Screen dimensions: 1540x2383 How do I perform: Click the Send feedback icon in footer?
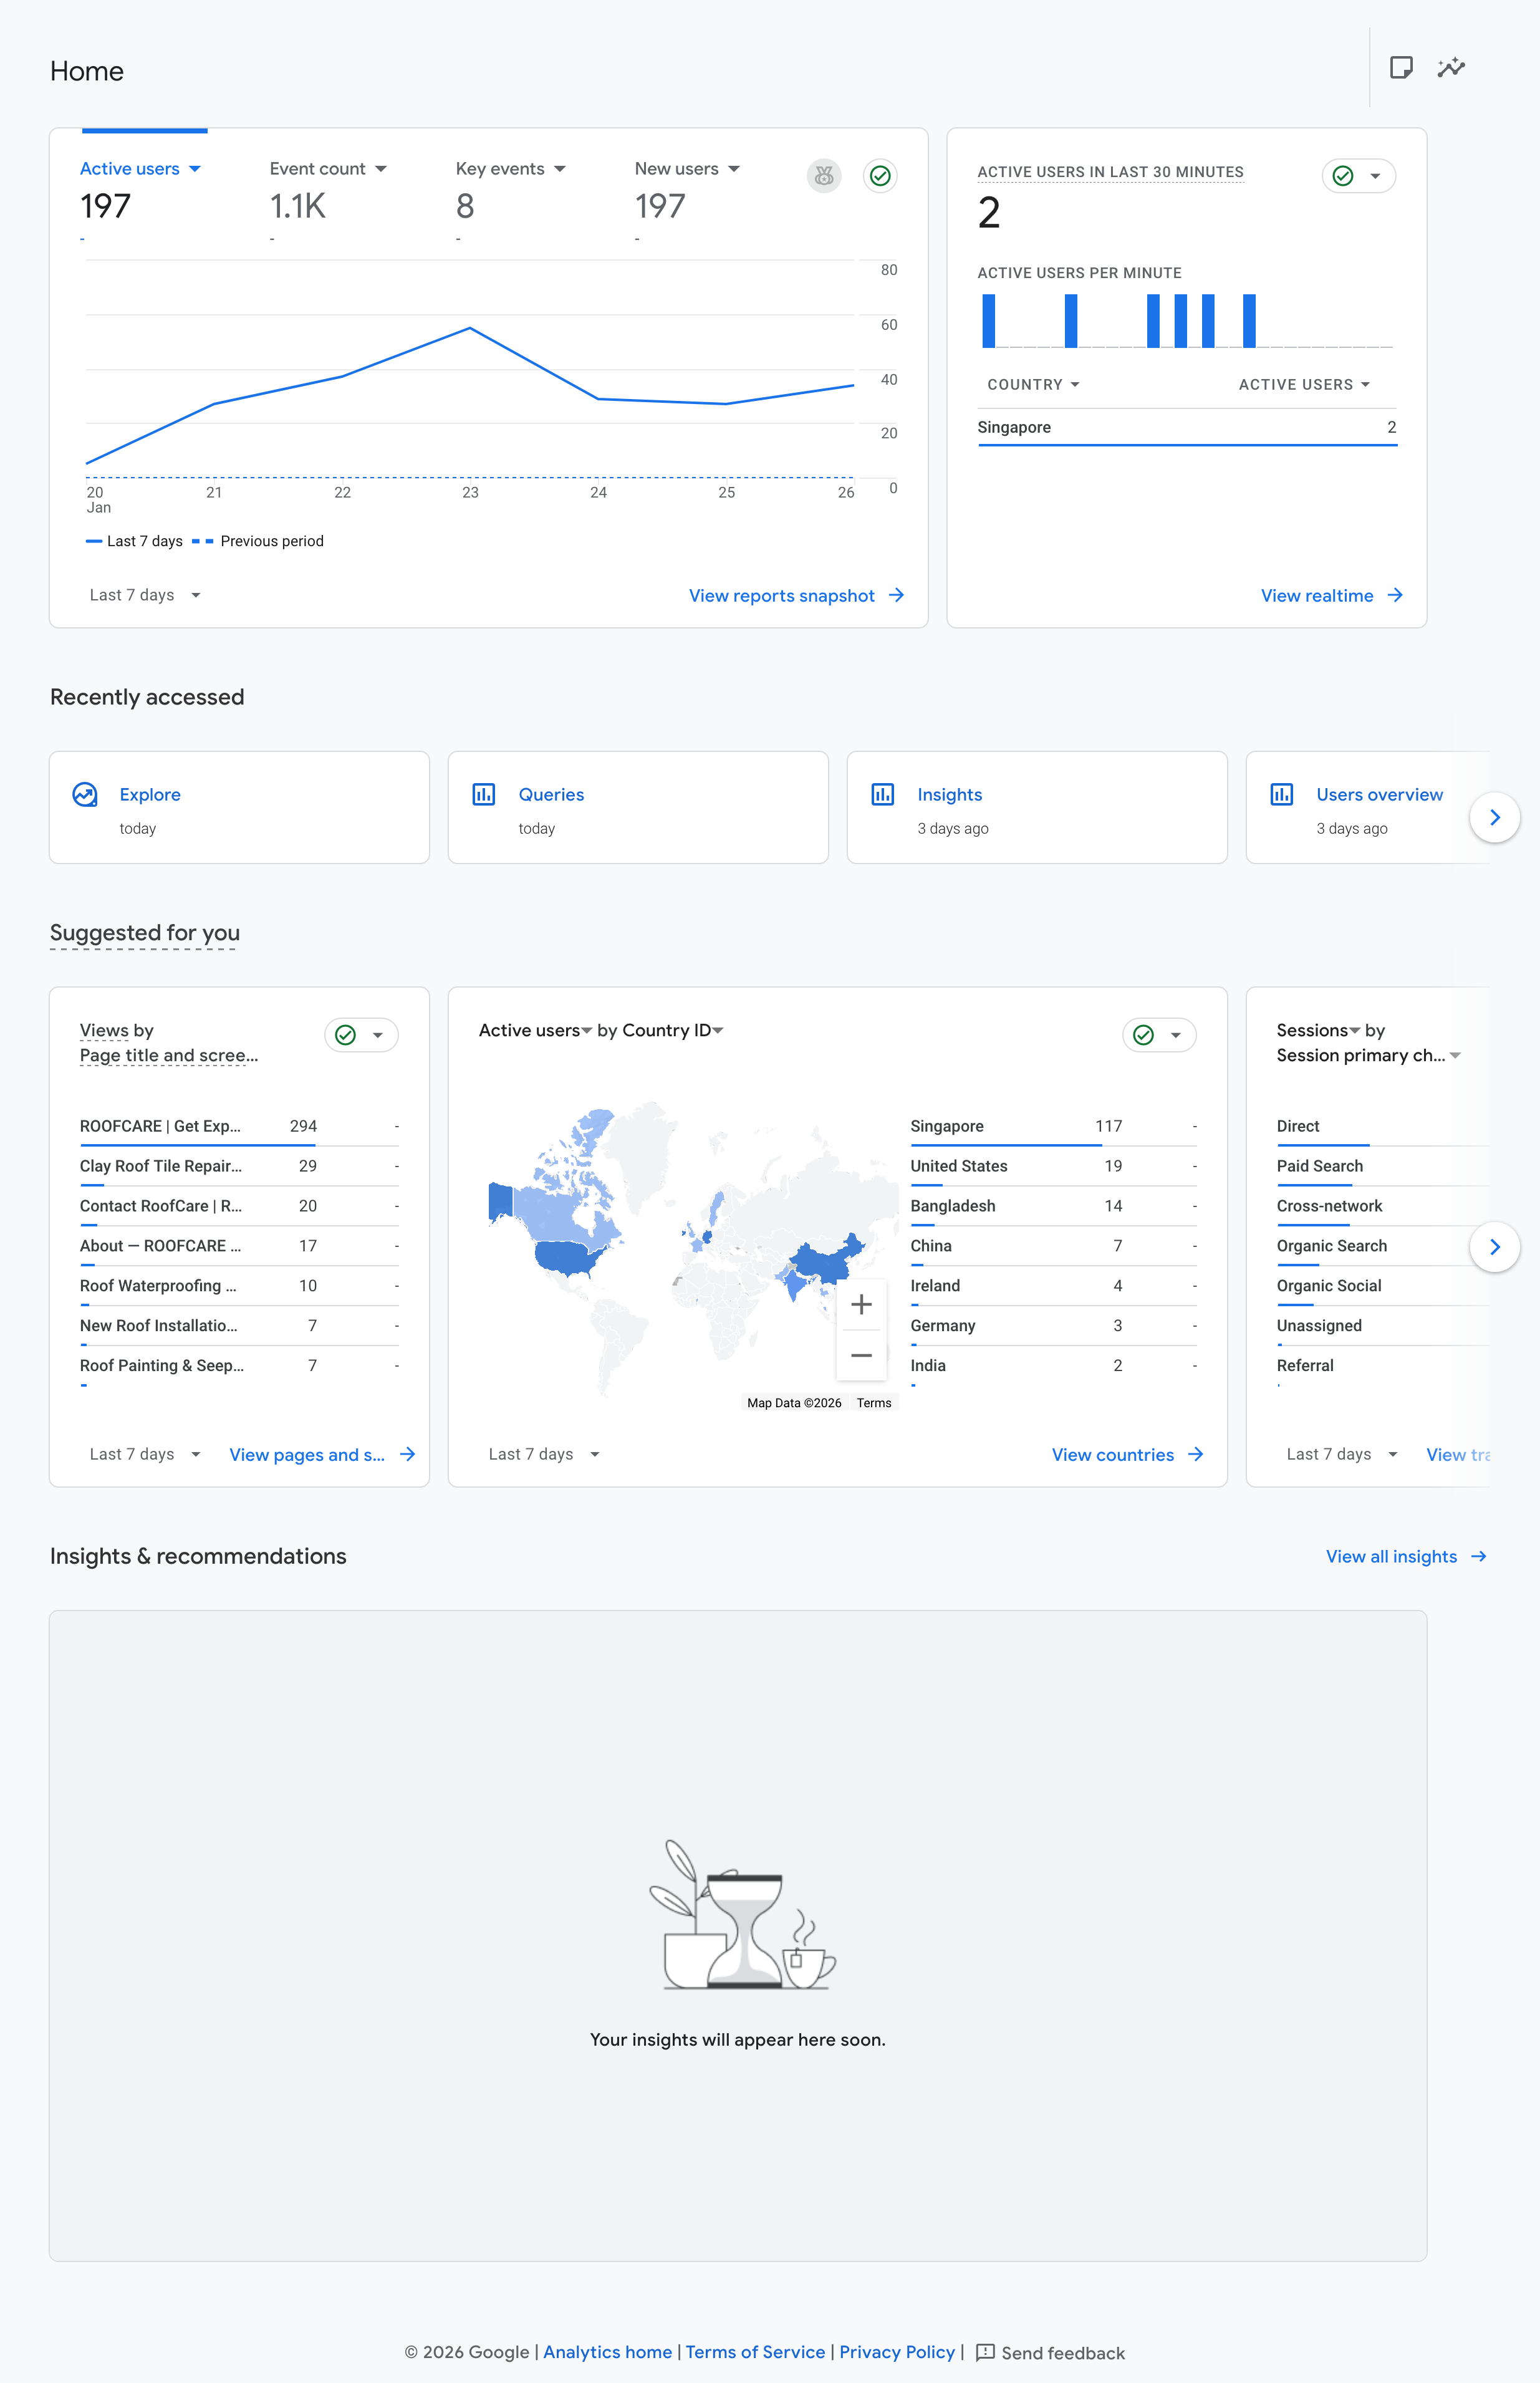(985, 2352)
